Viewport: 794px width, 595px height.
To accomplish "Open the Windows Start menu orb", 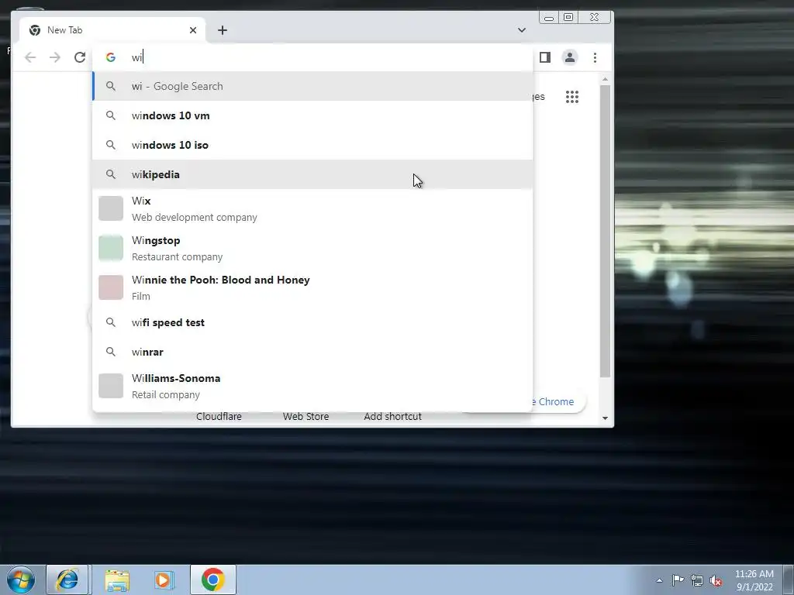I will point(21,580).
